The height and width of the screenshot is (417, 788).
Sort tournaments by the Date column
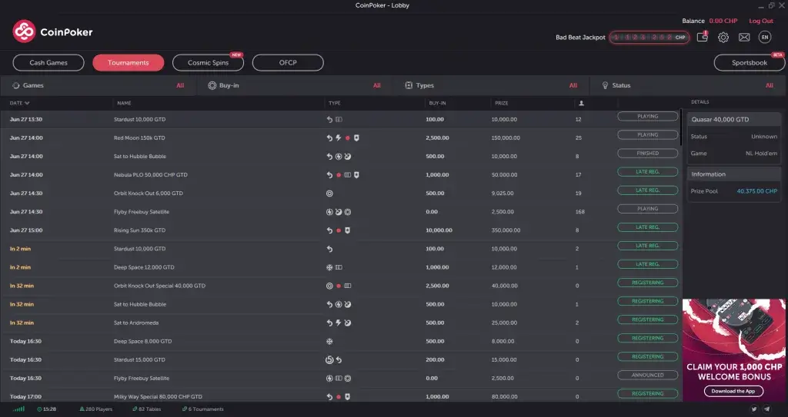pyautogui.click(x=20, y=103)
